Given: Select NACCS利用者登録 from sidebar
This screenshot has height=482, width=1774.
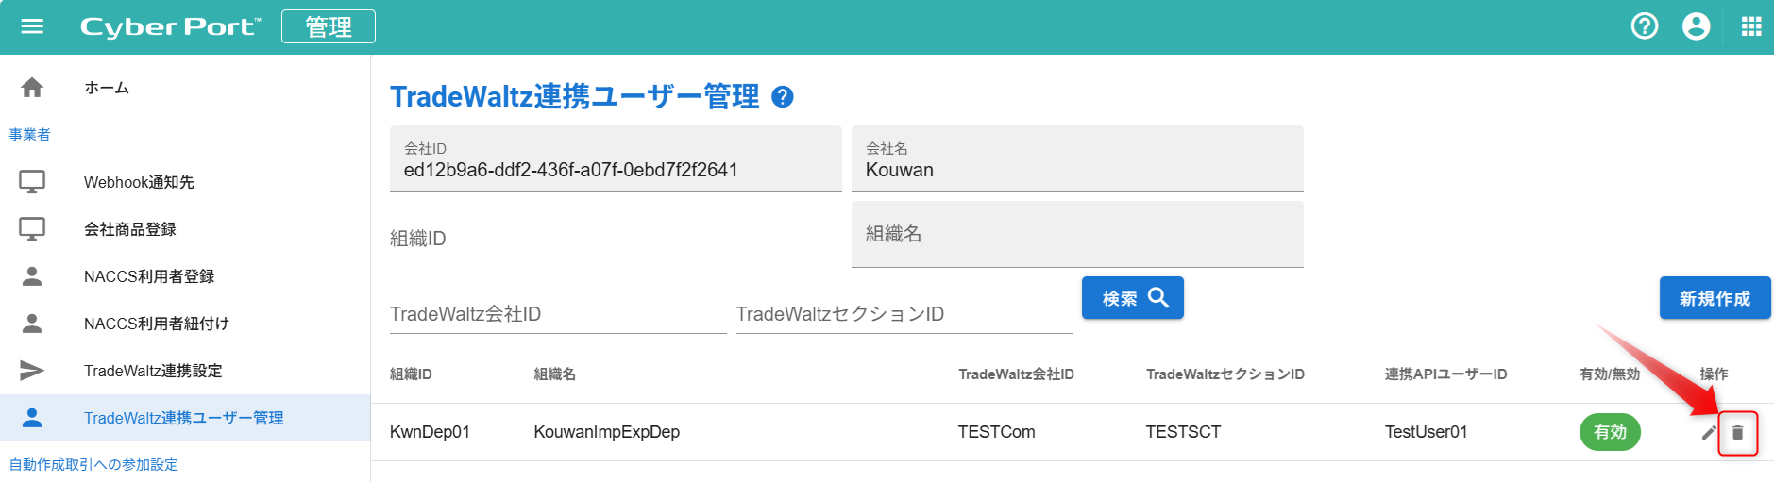Looking at the screenshot, I should (149, 276).
